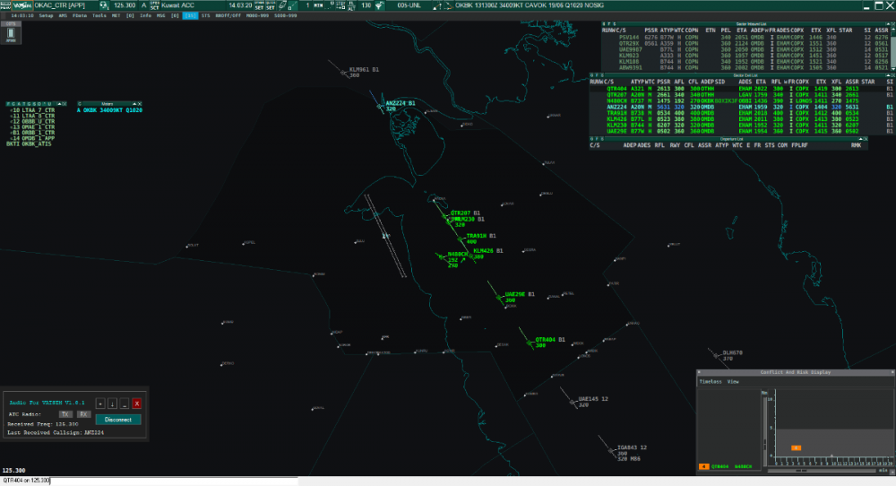Screen dimensions: 896x486
Task: Toggle the Rx button in Audio panel
Action: (82, 414)
